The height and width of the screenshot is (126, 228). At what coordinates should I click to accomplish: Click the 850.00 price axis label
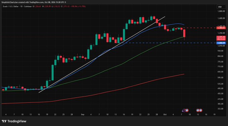[220, 56]
